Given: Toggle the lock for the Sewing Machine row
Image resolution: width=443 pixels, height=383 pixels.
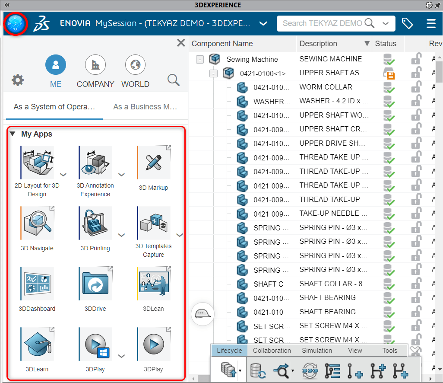Looking at the screenshot, I should [x=416, y=59].
